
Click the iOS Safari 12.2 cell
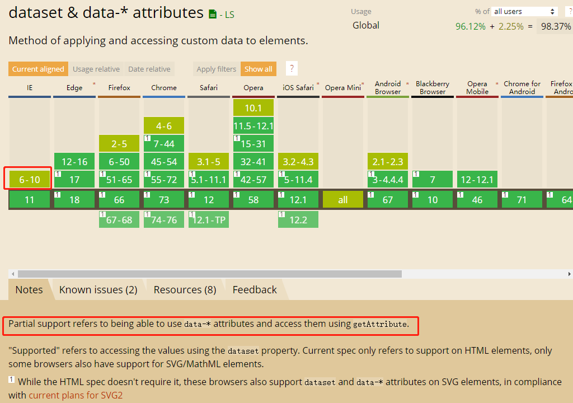[x=298, y=219]
